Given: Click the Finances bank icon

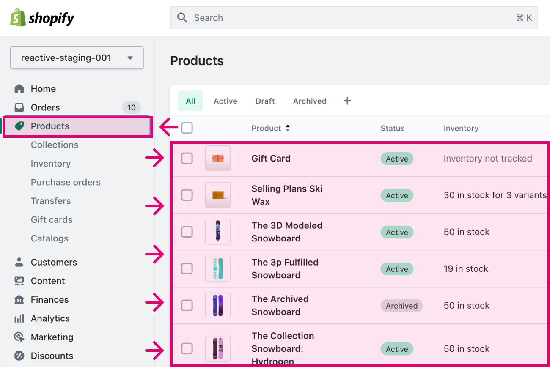Looking at the screenshot, I should point(19,300).
